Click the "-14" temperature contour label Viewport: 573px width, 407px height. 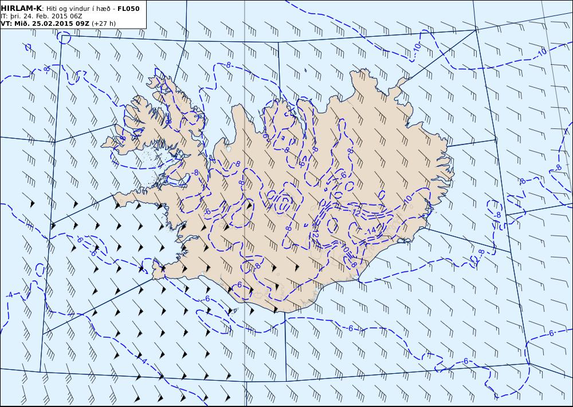tap(371, 230)
